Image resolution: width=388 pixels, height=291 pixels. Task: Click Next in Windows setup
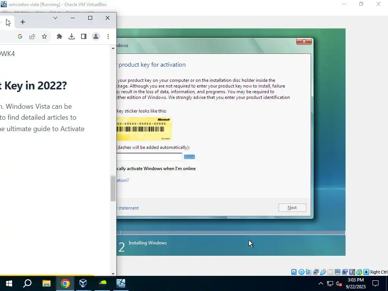[292, 208]
